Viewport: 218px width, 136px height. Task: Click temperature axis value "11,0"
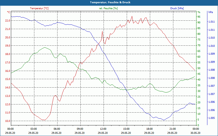(x=8, y=113)
